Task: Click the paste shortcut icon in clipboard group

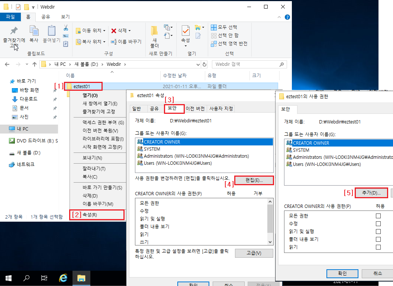Action: tap(66, 44)
